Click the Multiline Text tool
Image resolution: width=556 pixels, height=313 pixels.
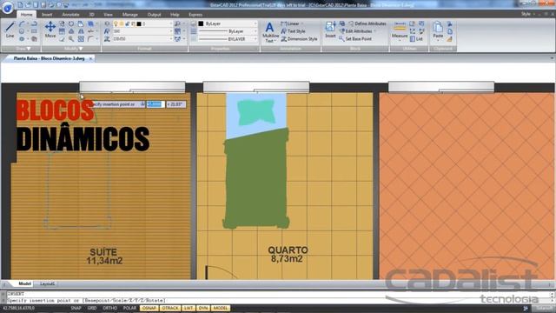coord(270,32)
